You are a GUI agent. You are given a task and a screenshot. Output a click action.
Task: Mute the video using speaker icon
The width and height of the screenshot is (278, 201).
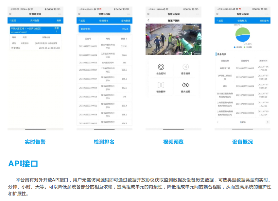click(166, 52)
